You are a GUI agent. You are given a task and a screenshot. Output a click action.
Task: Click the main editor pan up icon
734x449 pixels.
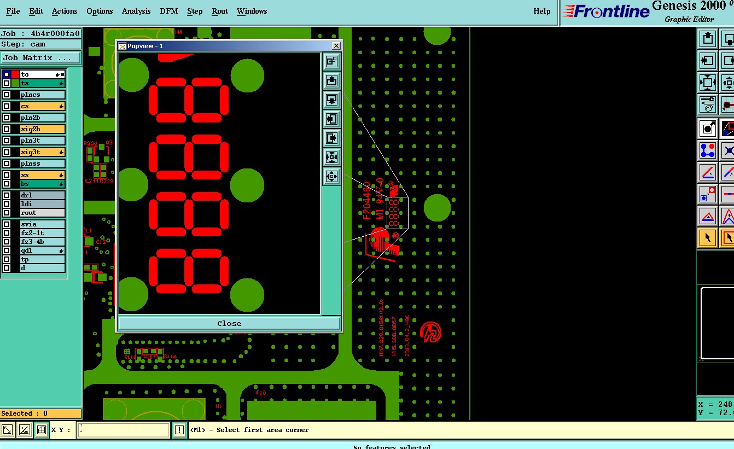click(x=708, y=39)
